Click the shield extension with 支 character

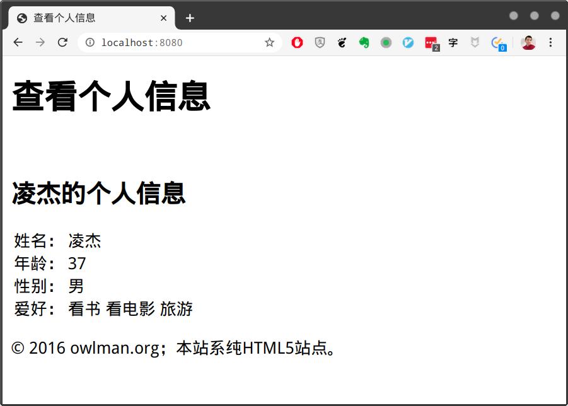tap(319, 42)
